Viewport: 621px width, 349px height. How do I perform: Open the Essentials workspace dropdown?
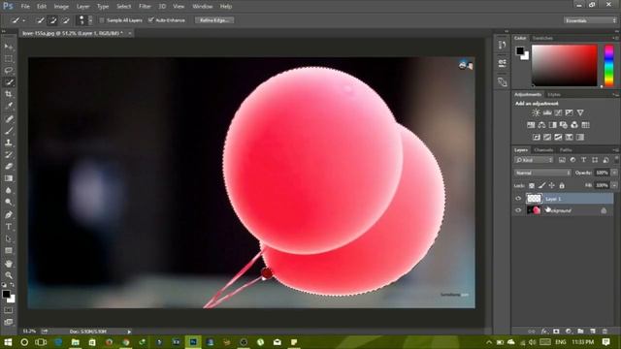click(x=590, y=20)
